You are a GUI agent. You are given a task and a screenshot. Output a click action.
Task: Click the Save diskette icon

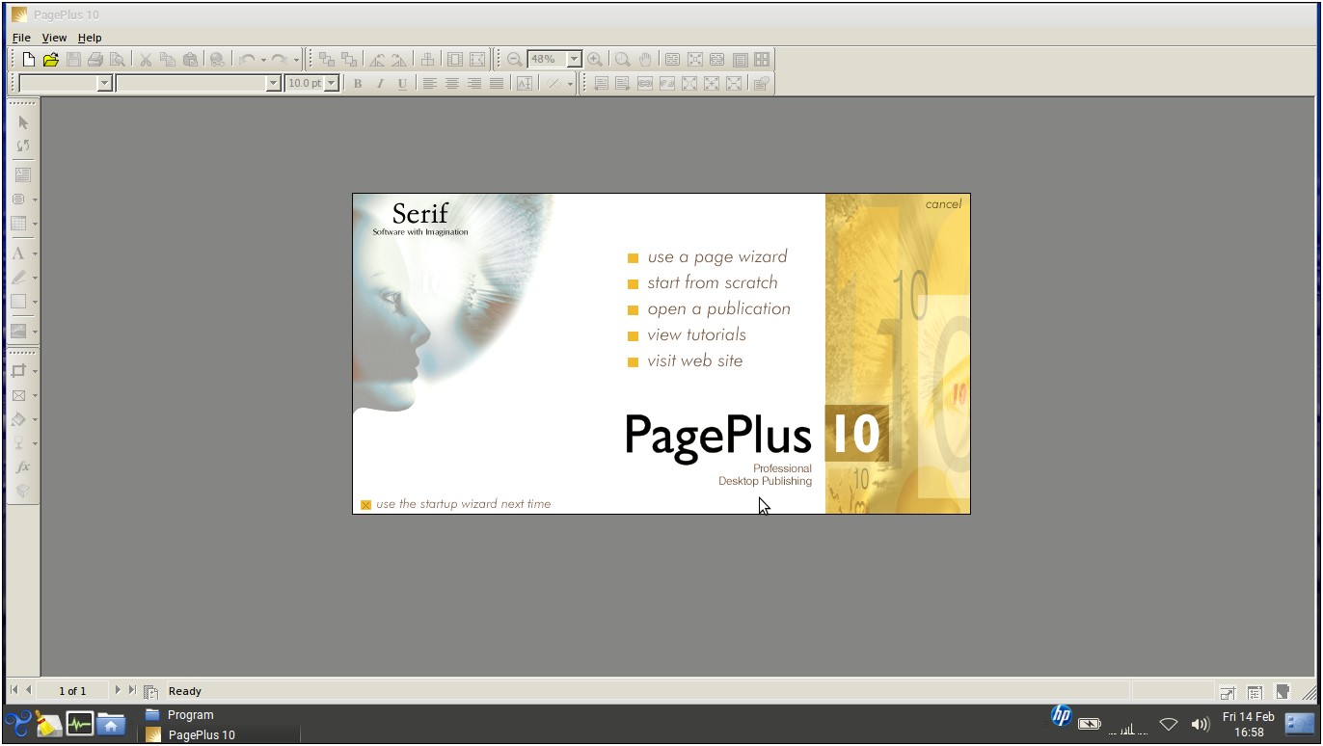(x=73, y=60)
